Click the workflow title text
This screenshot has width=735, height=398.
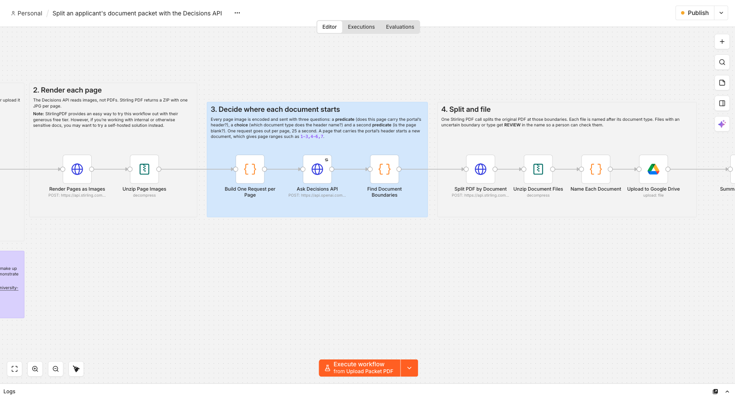[137, 13]
